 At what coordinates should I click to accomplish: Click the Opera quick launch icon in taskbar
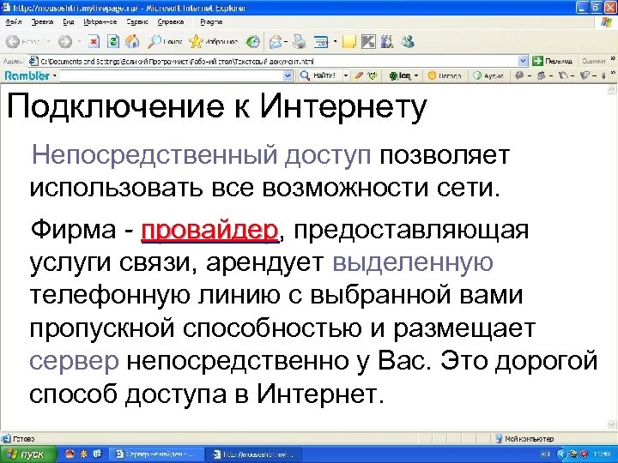point(70,454)
